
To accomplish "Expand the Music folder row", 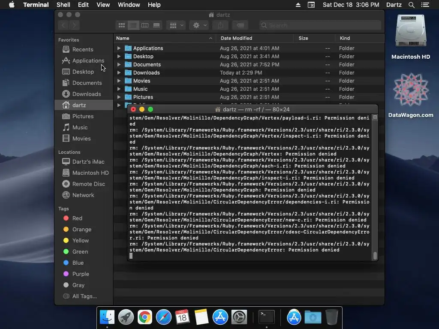I will pyautogui.click(x=119, y=89).
